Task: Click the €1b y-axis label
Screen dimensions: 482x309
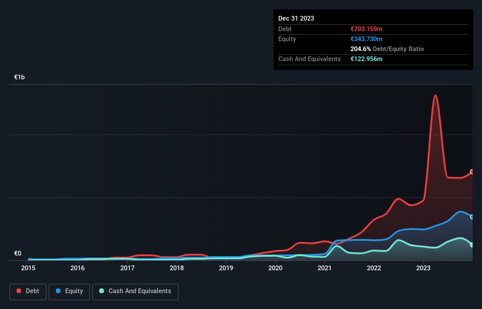Action: (x=19, y=77)
